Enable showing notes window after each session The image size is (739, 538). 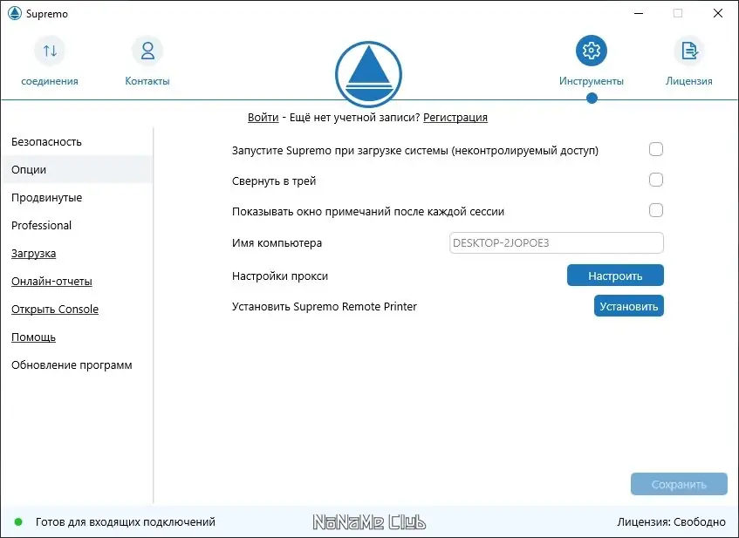click(x=655, y=210)
